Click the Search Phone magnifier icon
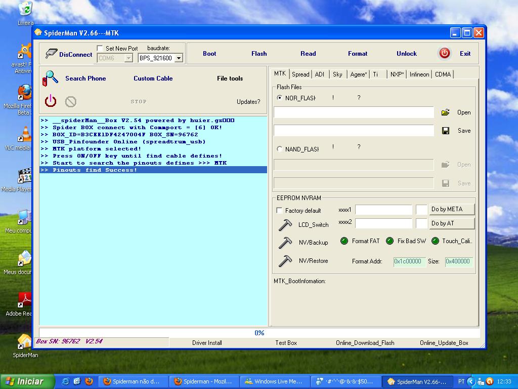Screen dimensions: 518x389 [x=50, y=79]
